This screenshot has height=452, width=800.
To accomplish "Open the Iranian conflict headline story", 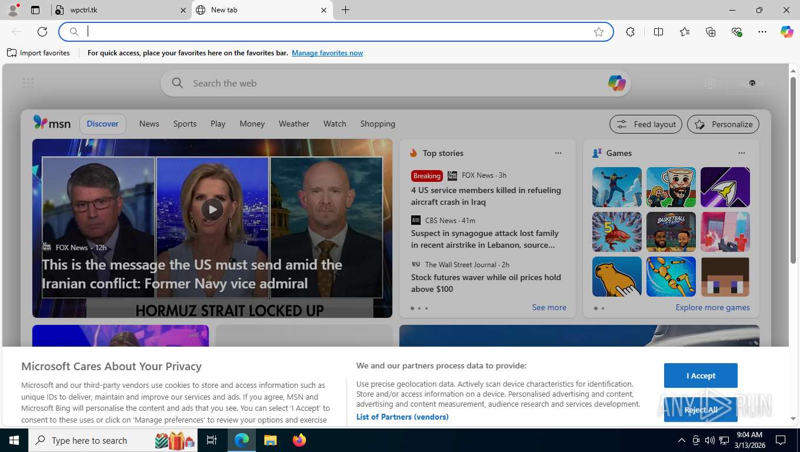I will [x=192, y=274].
